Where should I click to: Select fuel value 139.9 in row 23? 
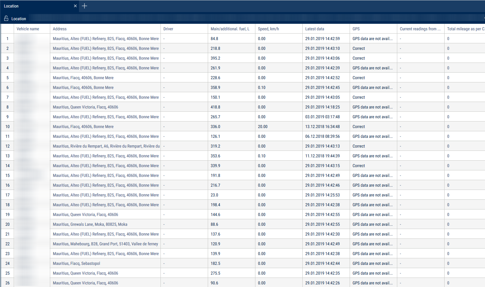pyautogui.click(x=215, y=254)
